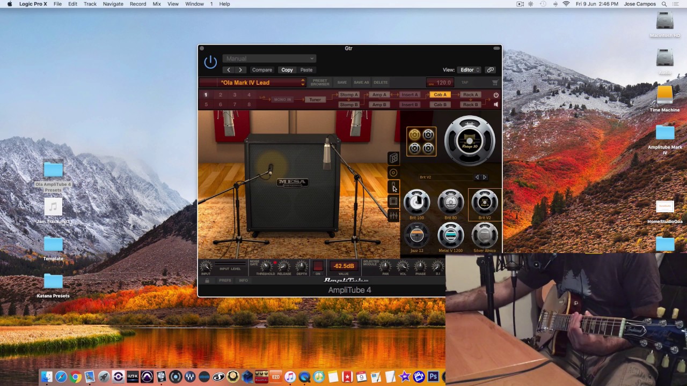Open the speaker selection view icon
This screenshot has width=687, height=386.
click(393, 173)
